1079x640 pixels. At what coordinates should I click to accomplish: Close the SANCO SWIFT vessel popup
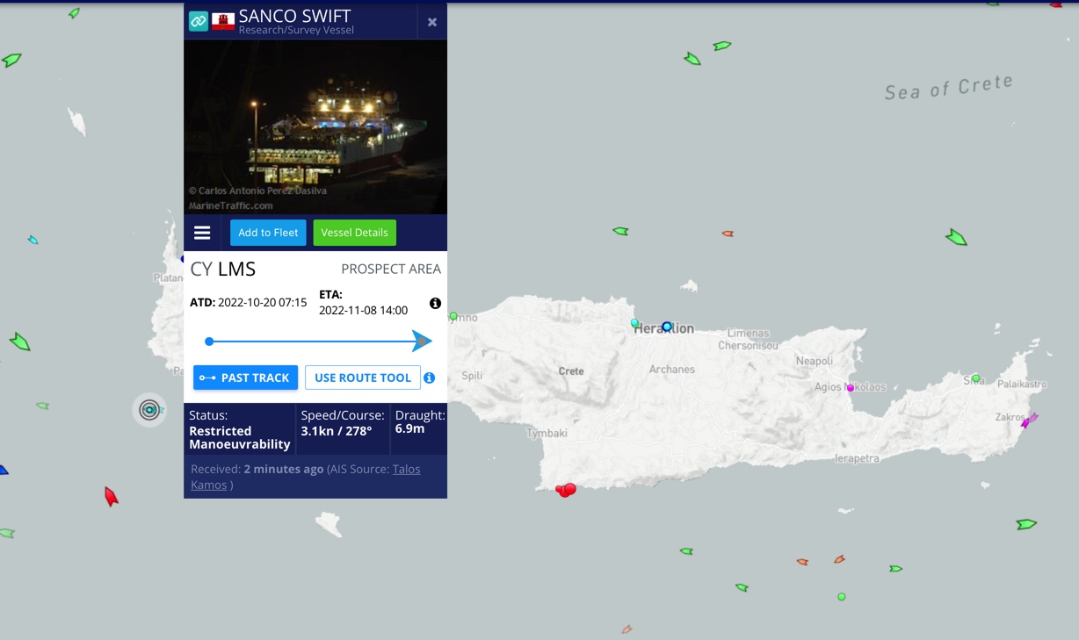coord(432,22)
